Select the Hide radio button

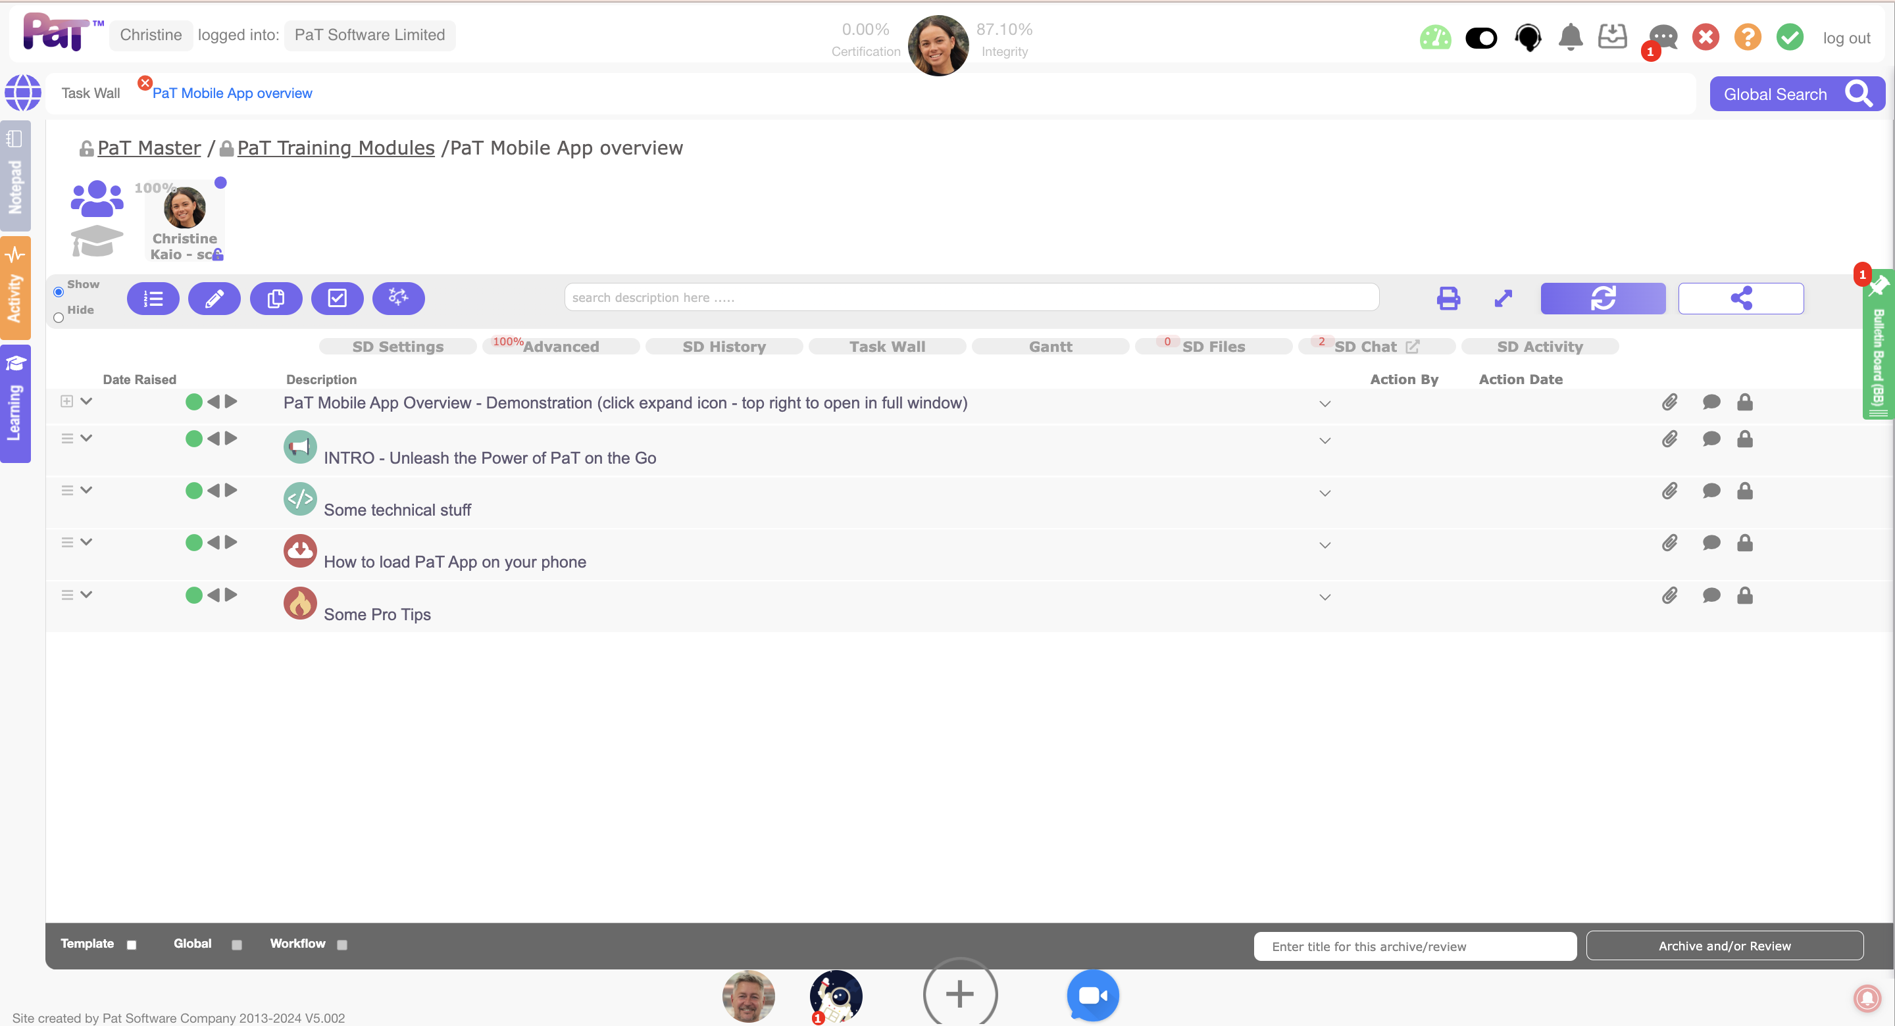click(59, 318)
